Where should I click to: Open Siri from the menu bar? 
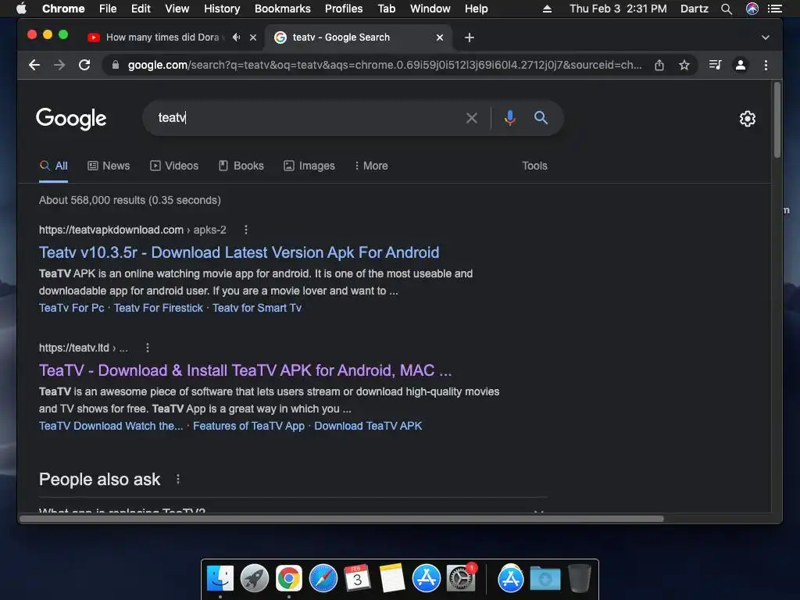752,9
